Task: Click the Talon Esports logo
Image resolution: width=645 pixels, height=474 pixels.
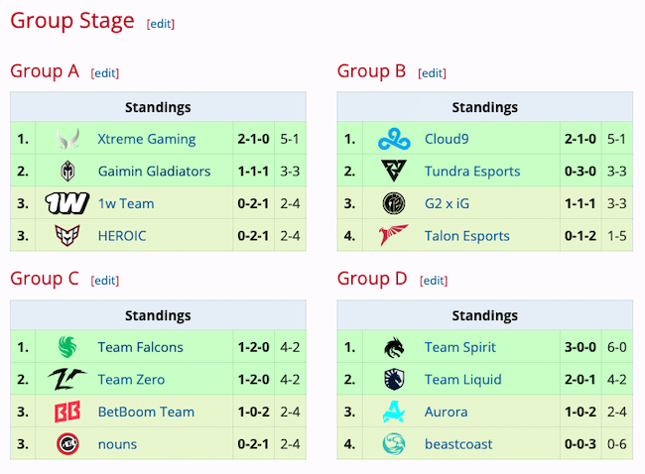Action: [394, 236]
